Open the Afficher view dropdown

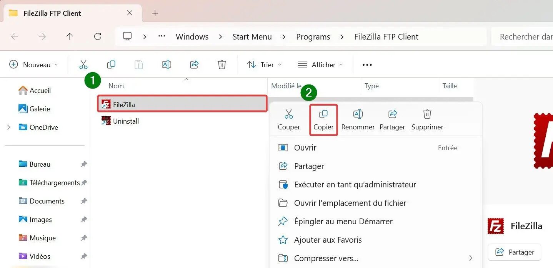(321, 65)
